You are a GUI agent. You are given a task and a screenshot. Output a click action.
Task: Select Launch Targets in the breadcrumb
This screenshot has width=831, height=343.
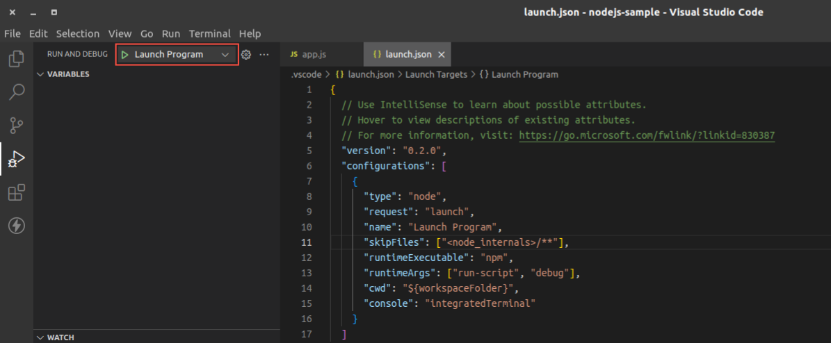coord(436,74)
